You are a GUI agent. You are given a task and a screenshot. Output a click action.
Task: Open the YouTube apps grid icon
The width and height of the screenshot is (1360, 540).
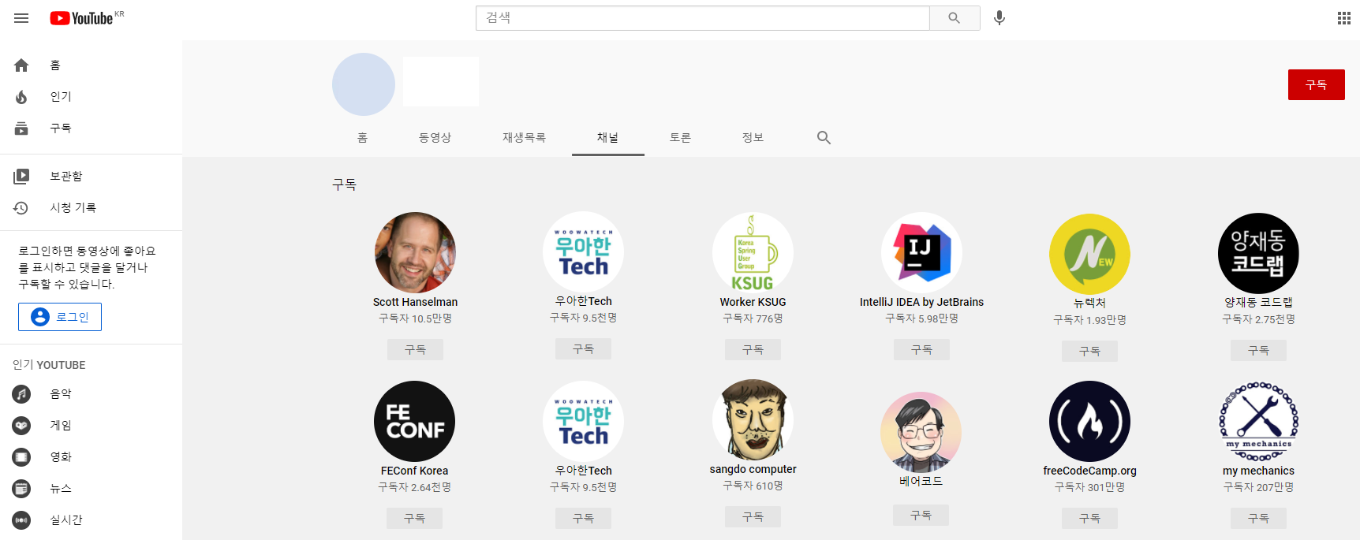(1344, 18)
